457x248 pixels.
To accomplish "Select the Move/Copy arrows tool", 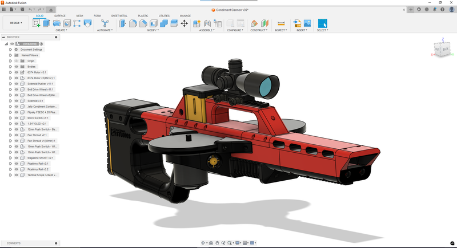I will 184,23.
